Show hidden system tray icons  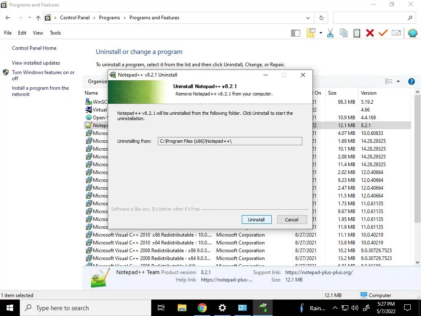[x=335, y=308]
